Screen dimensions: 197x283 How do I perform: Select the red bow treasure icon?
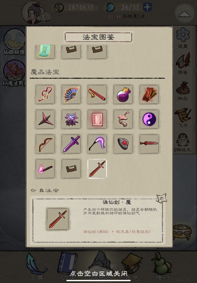click(x=45, y=144)
